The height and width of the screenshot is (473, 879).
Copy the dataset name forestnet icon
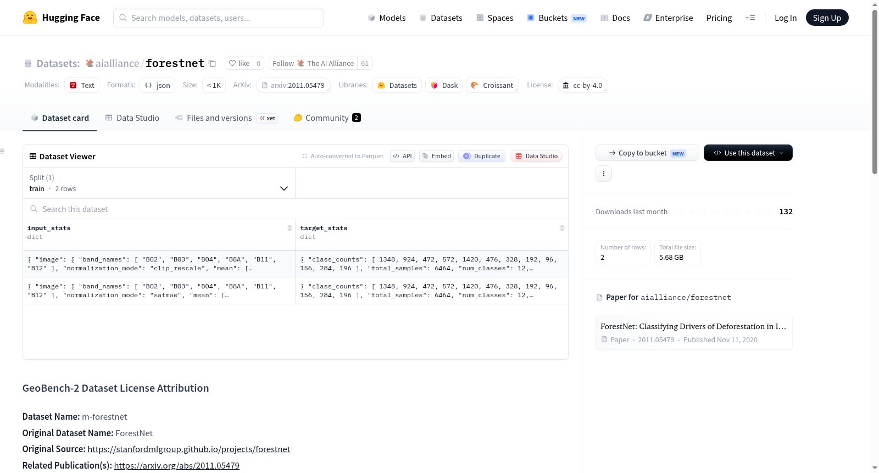212,63
